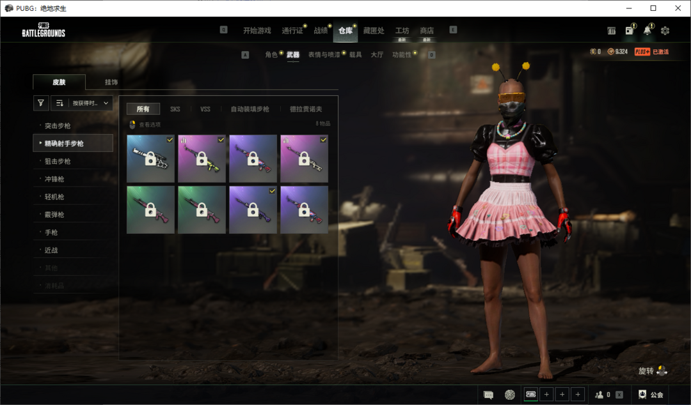
Task: Open the 开始游戏 main tab
Action: [257, 31]
